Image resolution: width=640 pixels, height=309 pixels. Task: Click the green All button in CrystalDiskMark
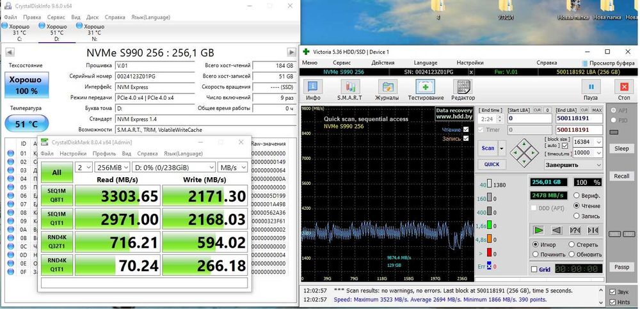57,172
